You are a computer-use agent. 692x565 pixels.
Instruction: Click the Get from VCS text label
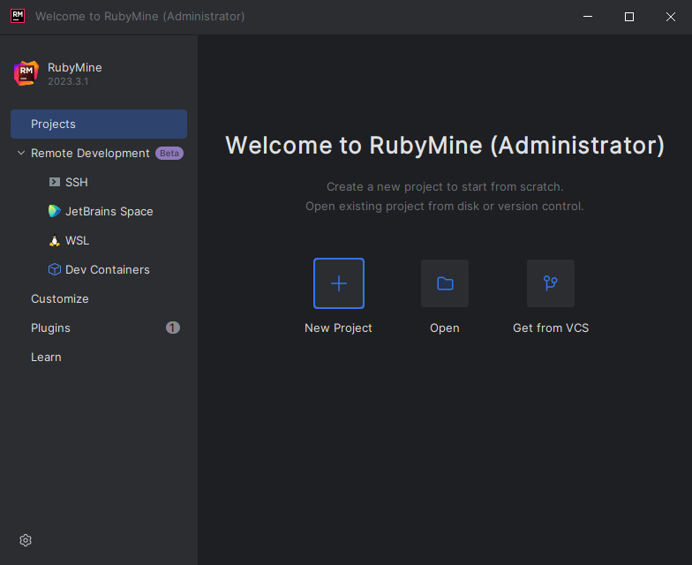(551, 328)
